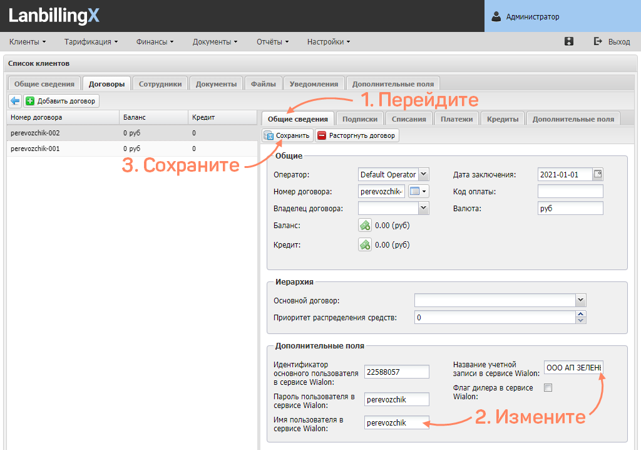The height and width of the screenshot is (450, 641).
Task: Click the Добавить договор button
Action: (x=61, y=101)
